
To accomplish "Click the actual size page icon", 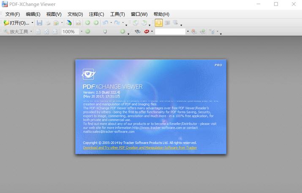I will 38,32.
